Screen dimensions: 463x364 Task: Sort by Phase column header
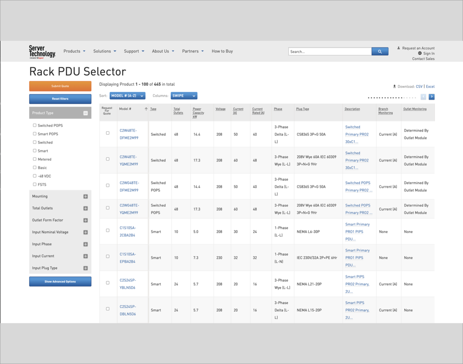tap(278, 109)
